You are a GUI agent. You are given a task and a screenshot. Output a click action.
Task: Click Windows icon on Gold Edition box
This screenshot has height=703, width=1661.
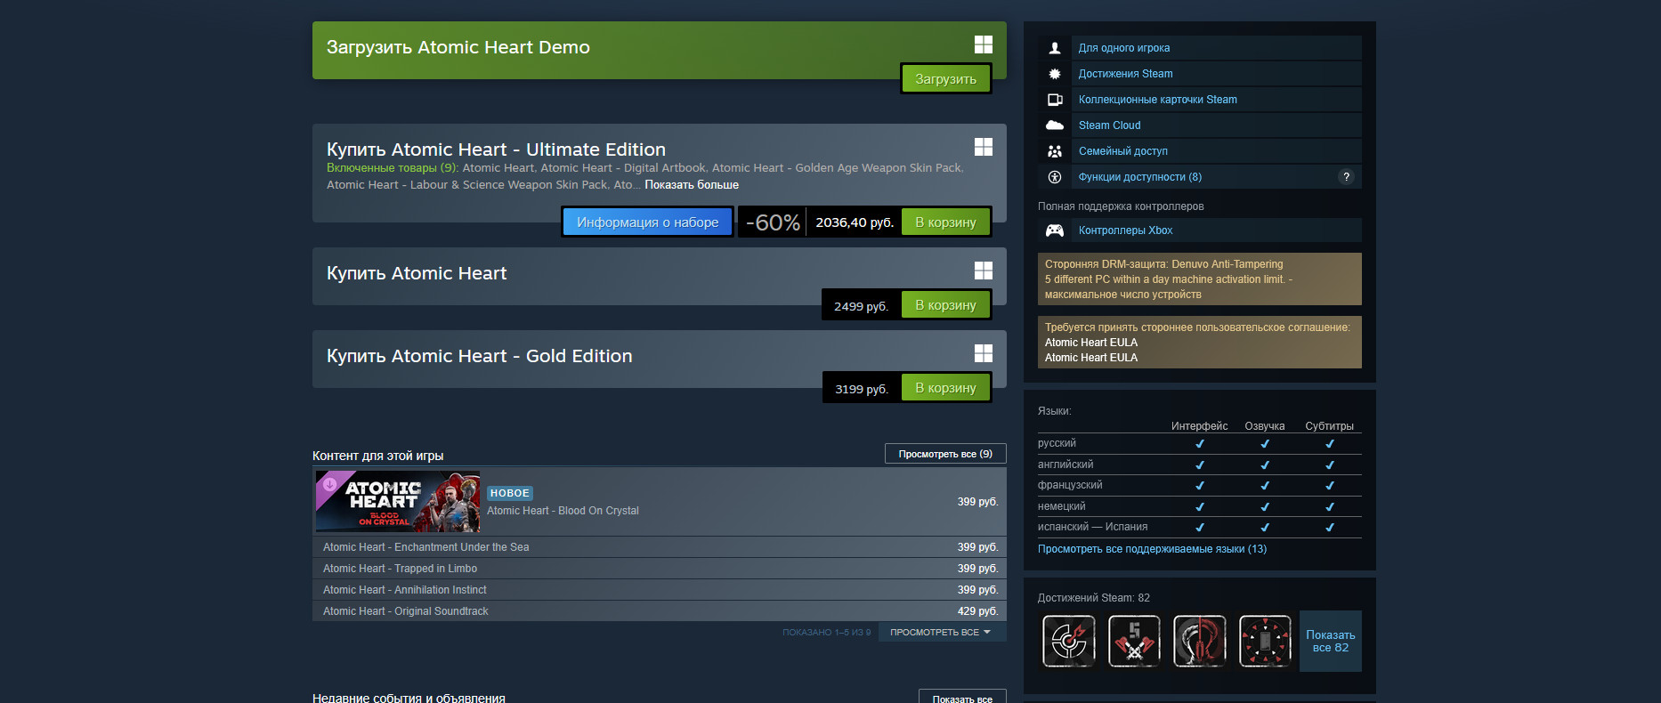pyautogui.click(x=983, y=353)
